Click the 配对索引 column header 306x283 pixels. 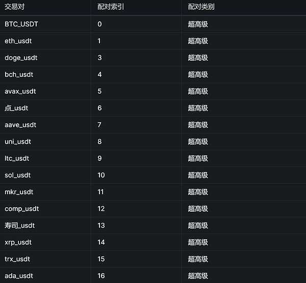click(111, 7)
